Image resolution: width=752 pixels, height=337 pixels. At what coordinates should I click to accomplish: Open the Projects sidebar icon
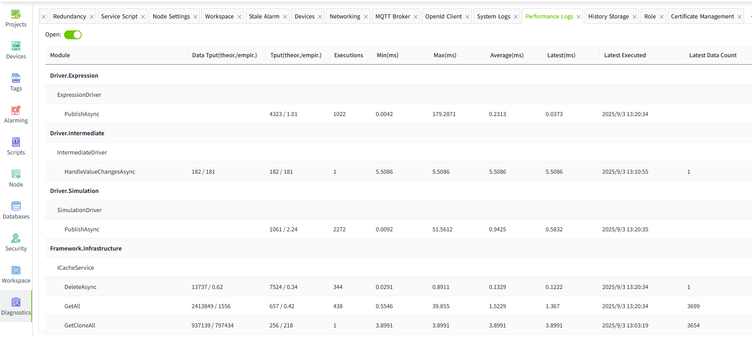[16, 14]
